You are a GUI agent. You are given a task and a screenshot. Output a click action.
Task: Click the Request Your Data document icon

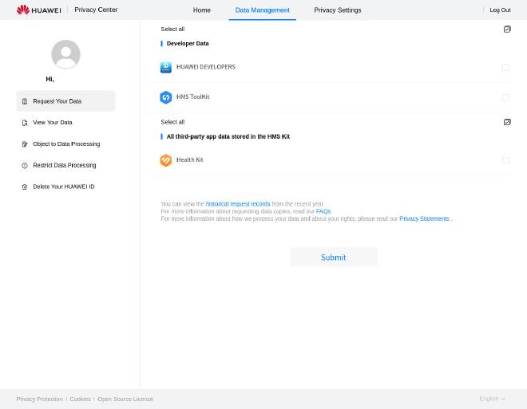coord(25,101)
